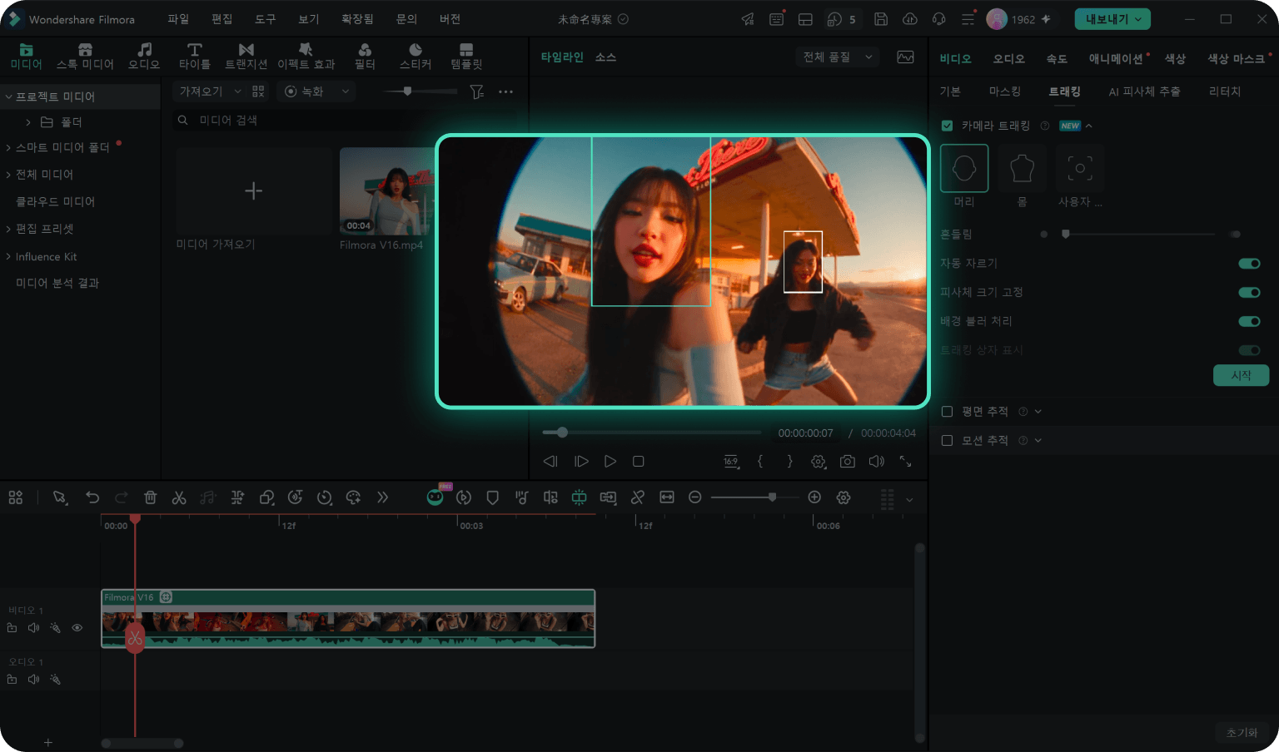The image size is (1279, 752).
Task: Hide video track 1 with eye icon
Action: pos(77,628)
